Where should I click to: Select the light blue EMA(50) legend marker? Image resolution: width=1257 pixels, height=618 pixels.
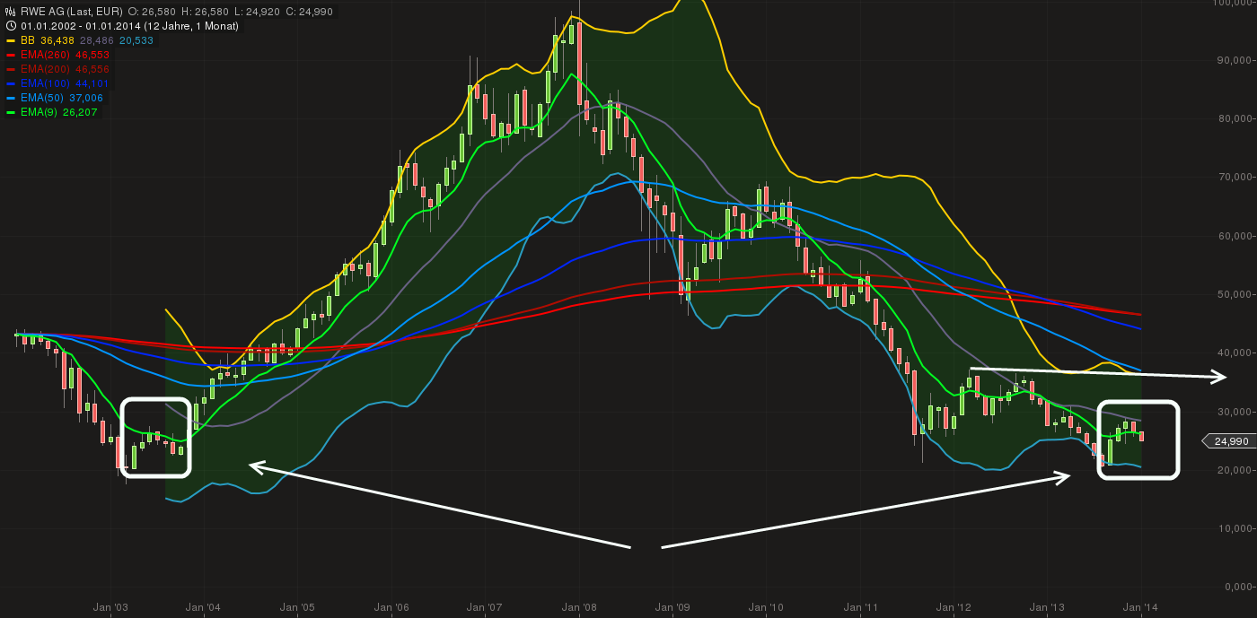pos(11,97)
